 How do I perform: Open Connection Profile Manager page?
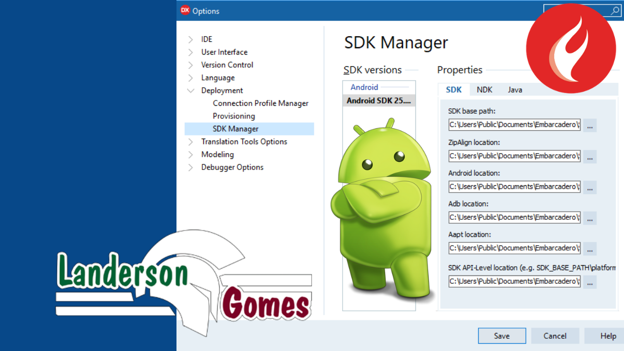coord(260,103)
